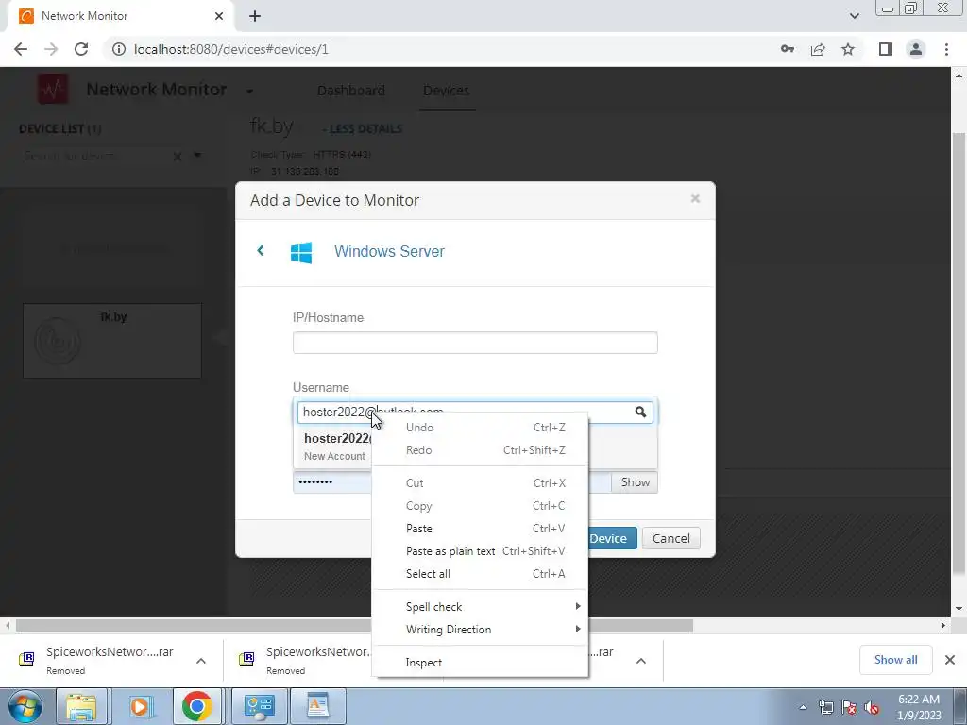The image size is (967, 725).
Task: Choose Inspect from the context menu
Action: [481, 662]
